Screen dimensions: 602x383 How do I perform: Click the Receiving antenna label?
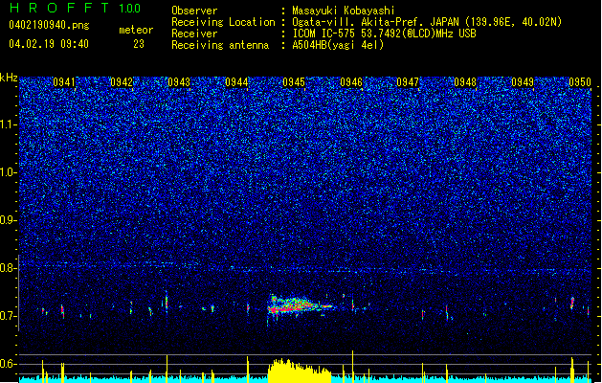(220, 45)
